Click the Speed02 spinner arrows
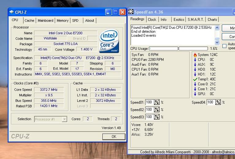This screenshot has width=235, height=159. point(157,110)
